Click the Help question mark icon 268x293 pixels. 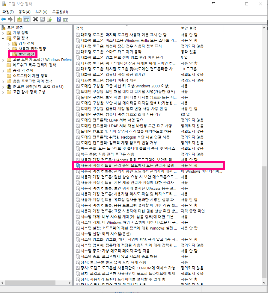pos(58,19)
